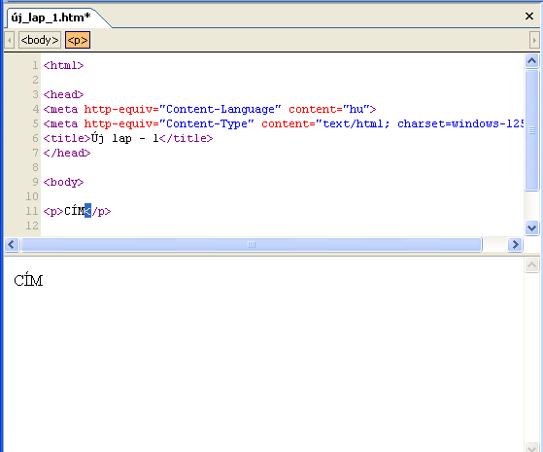This screenshot has height=452, width=543.
Task: Click the </head> closing tag on line 7
Action: click(x=67, y=153)
